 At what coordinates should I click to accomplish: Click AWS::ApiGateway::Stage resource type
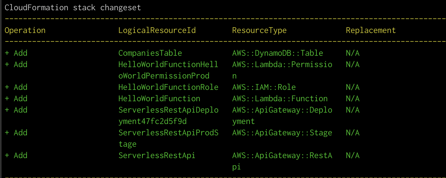[282, 133]
